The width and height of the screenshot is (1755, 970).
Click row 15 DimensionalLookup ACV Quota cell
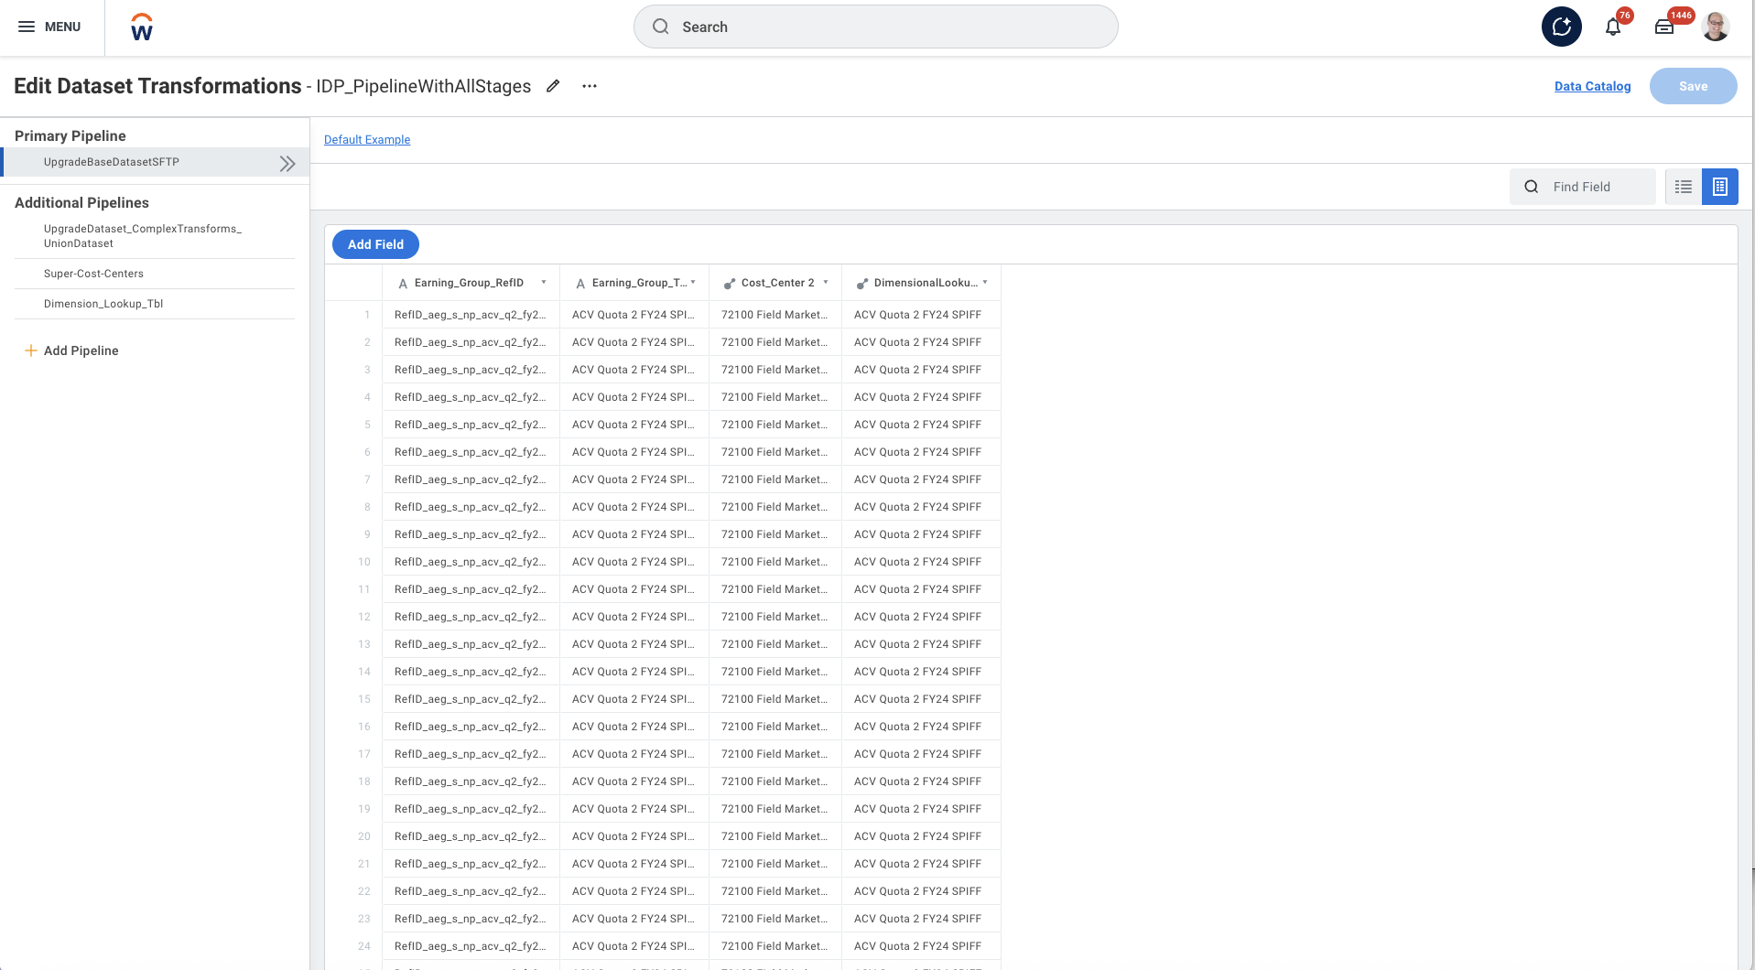[x=921, y=699]
